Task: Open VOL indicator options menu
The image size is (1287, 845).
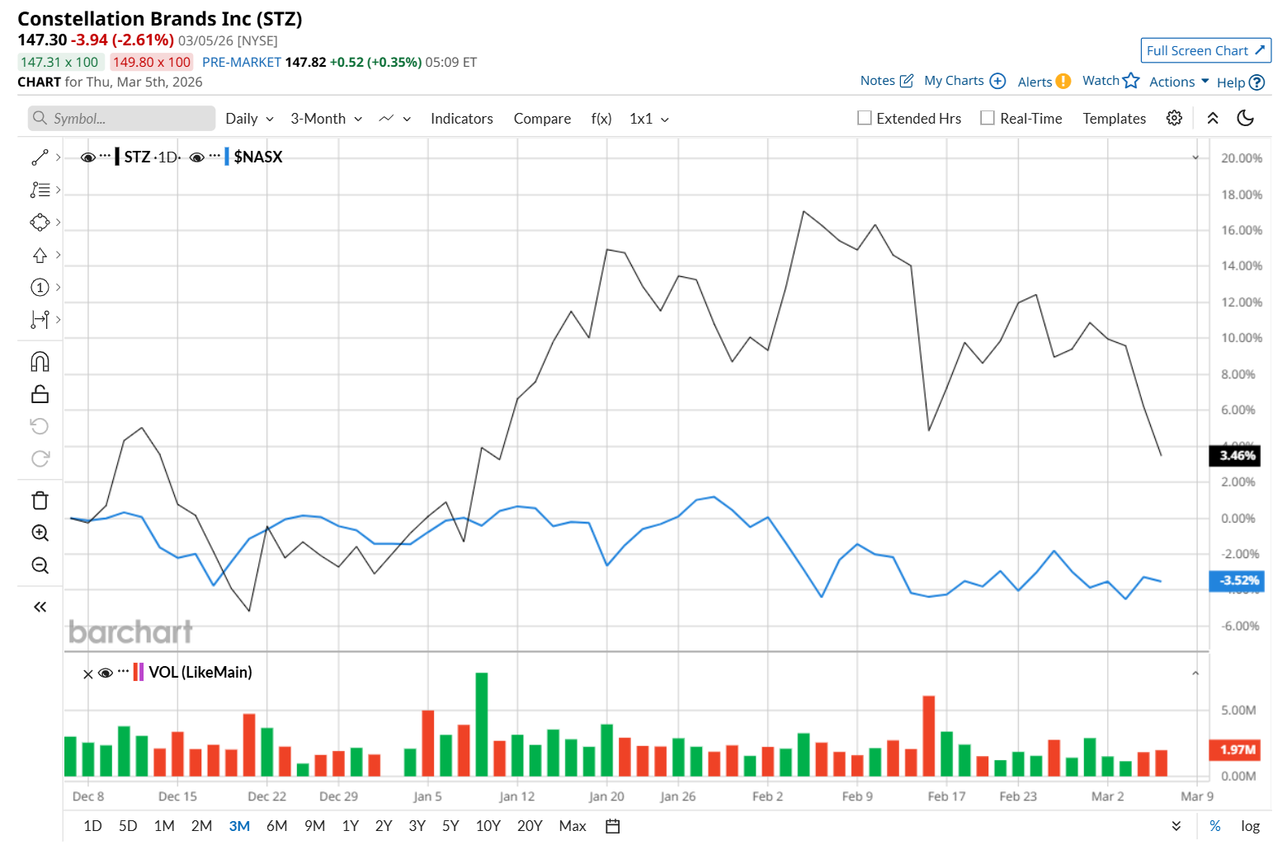Action: point(123,672)
